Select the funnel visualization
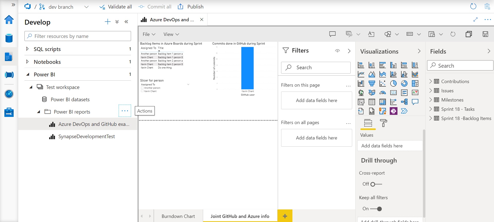This screenshot has height=222, width=494. [x=372, y=83]
